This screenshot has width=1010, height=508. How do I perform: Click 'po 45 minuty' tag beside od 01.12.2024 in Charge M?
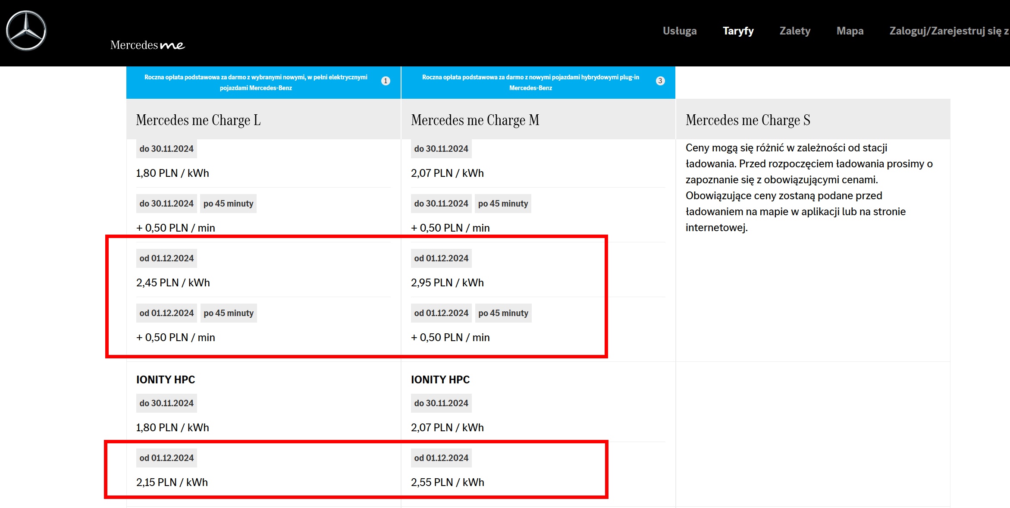coord(503,313)
